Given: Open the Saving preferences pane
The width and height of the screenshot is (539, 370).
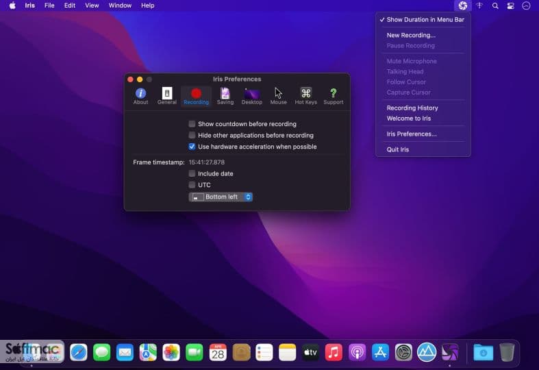Looking at the screenshot, I should click(x=225, y=96).
